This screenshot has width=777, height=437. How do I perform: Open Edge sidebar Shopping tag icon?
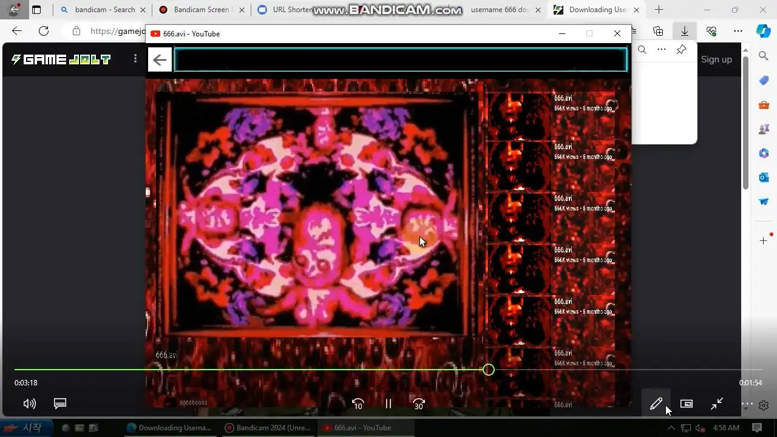tap(764, 80)
